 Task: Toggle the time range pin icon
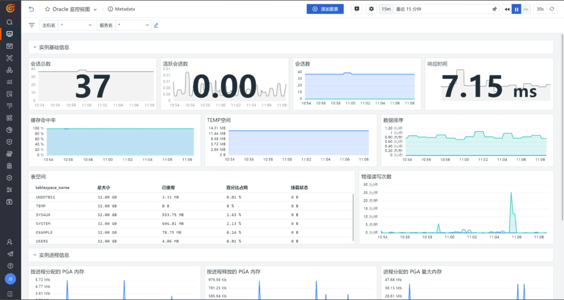click(494, 9)
